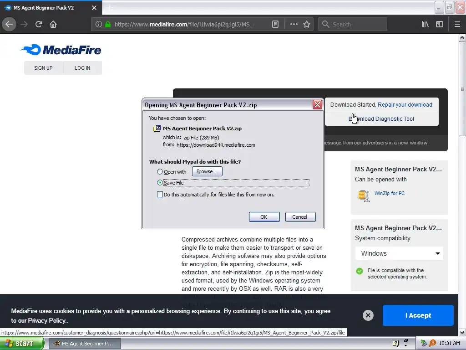Select the Save File radio button
The width and height of the screenshot is (466, 350).
point(160,182)
